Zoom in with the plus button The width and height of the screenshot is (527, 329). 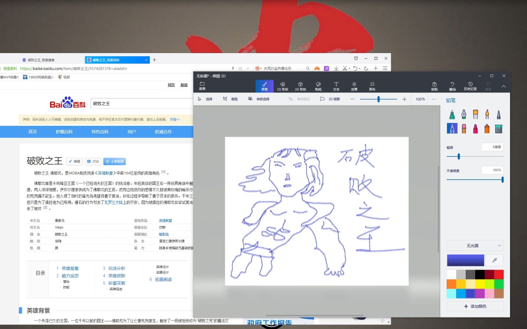click(x=404, y=99)
